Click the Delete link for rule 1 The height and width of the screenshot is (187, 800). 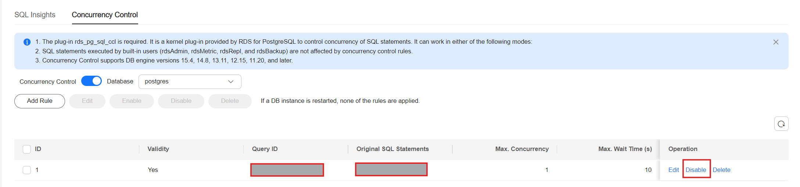(x=721, y=170)
